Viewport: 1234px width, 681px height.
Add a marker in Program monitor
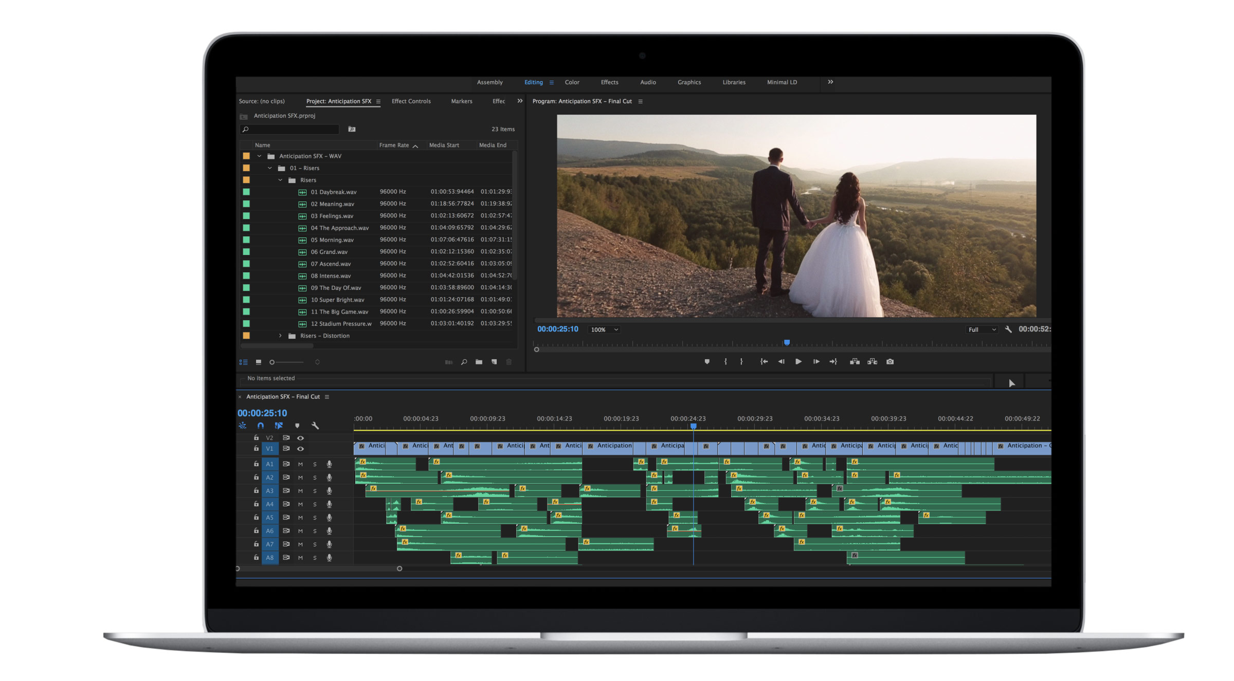(707, 362)
